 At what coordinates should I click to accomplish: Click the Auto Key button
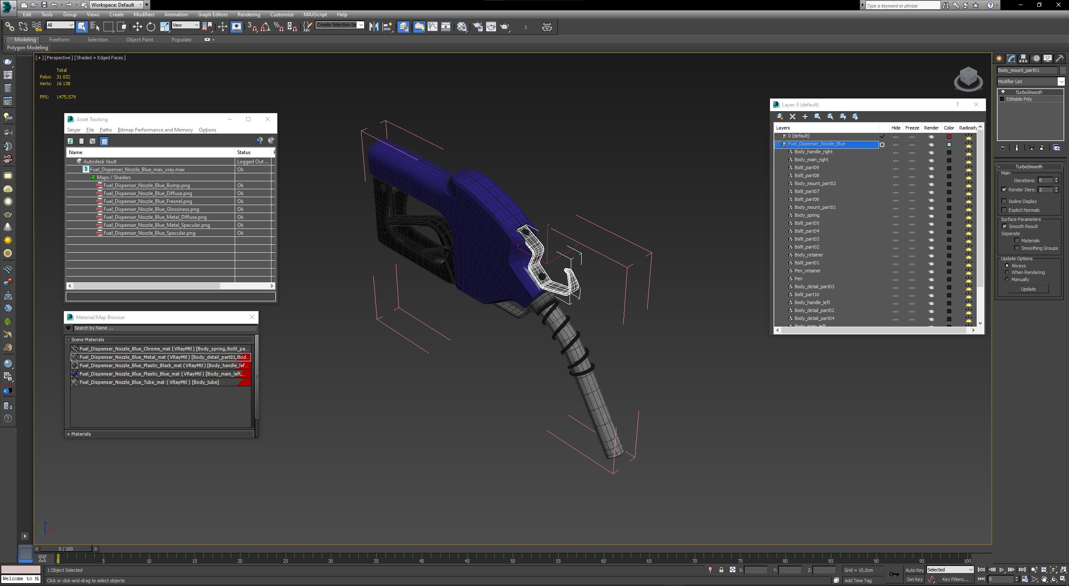pos(914,570)
